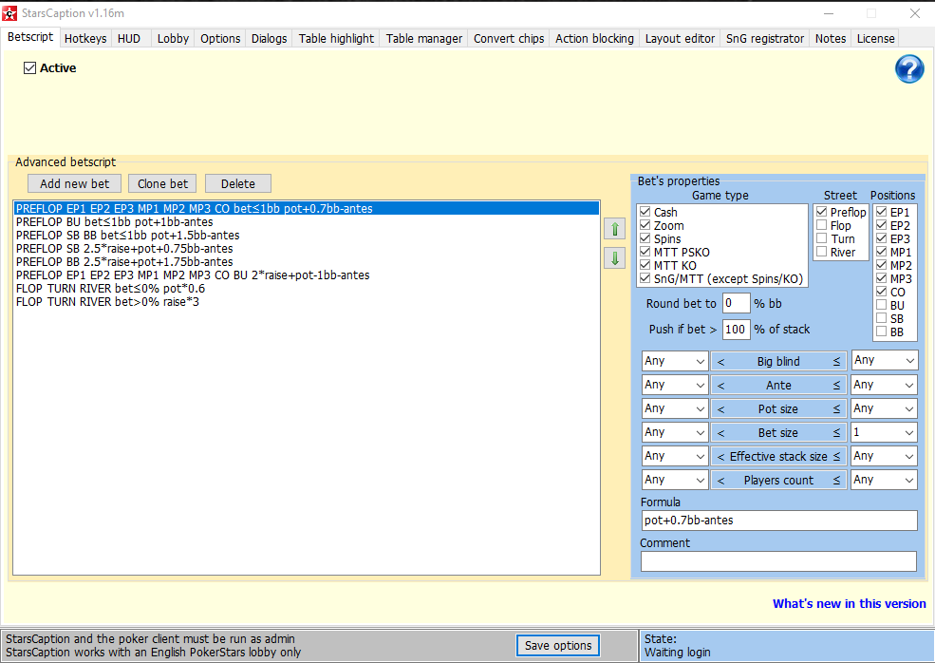This screenshot has height=663, width=935.
Task: Open the Ante upper bound dropdown
Action: [885, 385]
